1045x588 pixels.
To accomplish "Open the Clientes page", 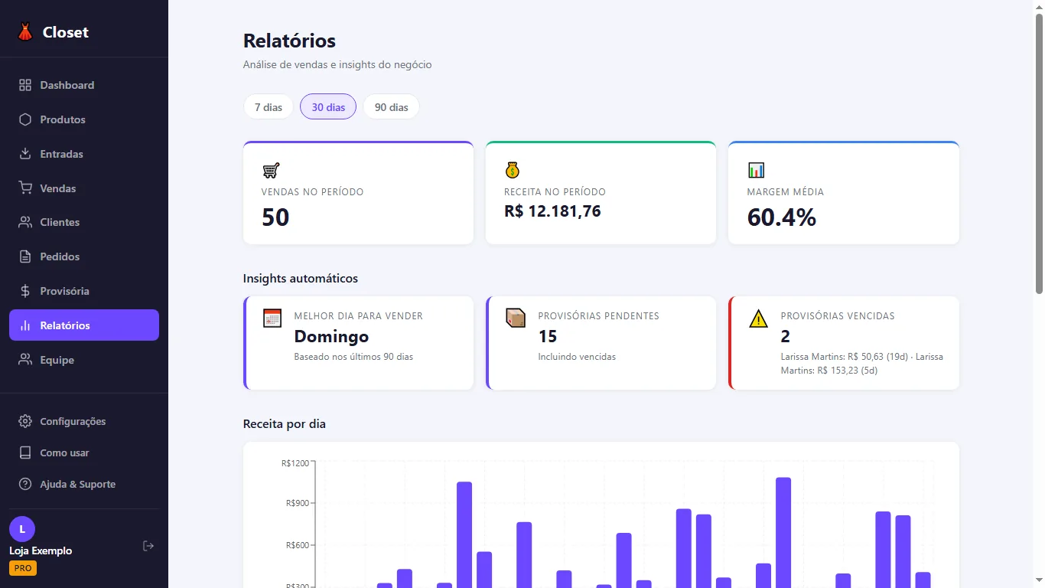I will point(84,222).
